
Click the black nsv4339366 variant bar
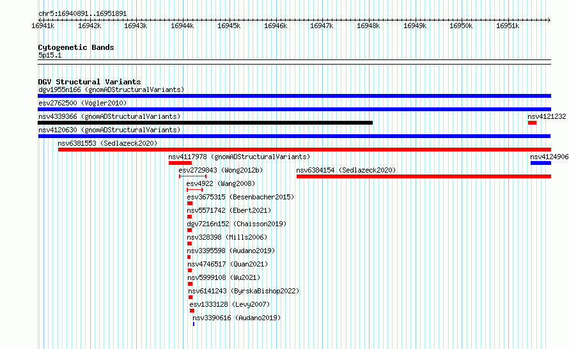point(205,123)
